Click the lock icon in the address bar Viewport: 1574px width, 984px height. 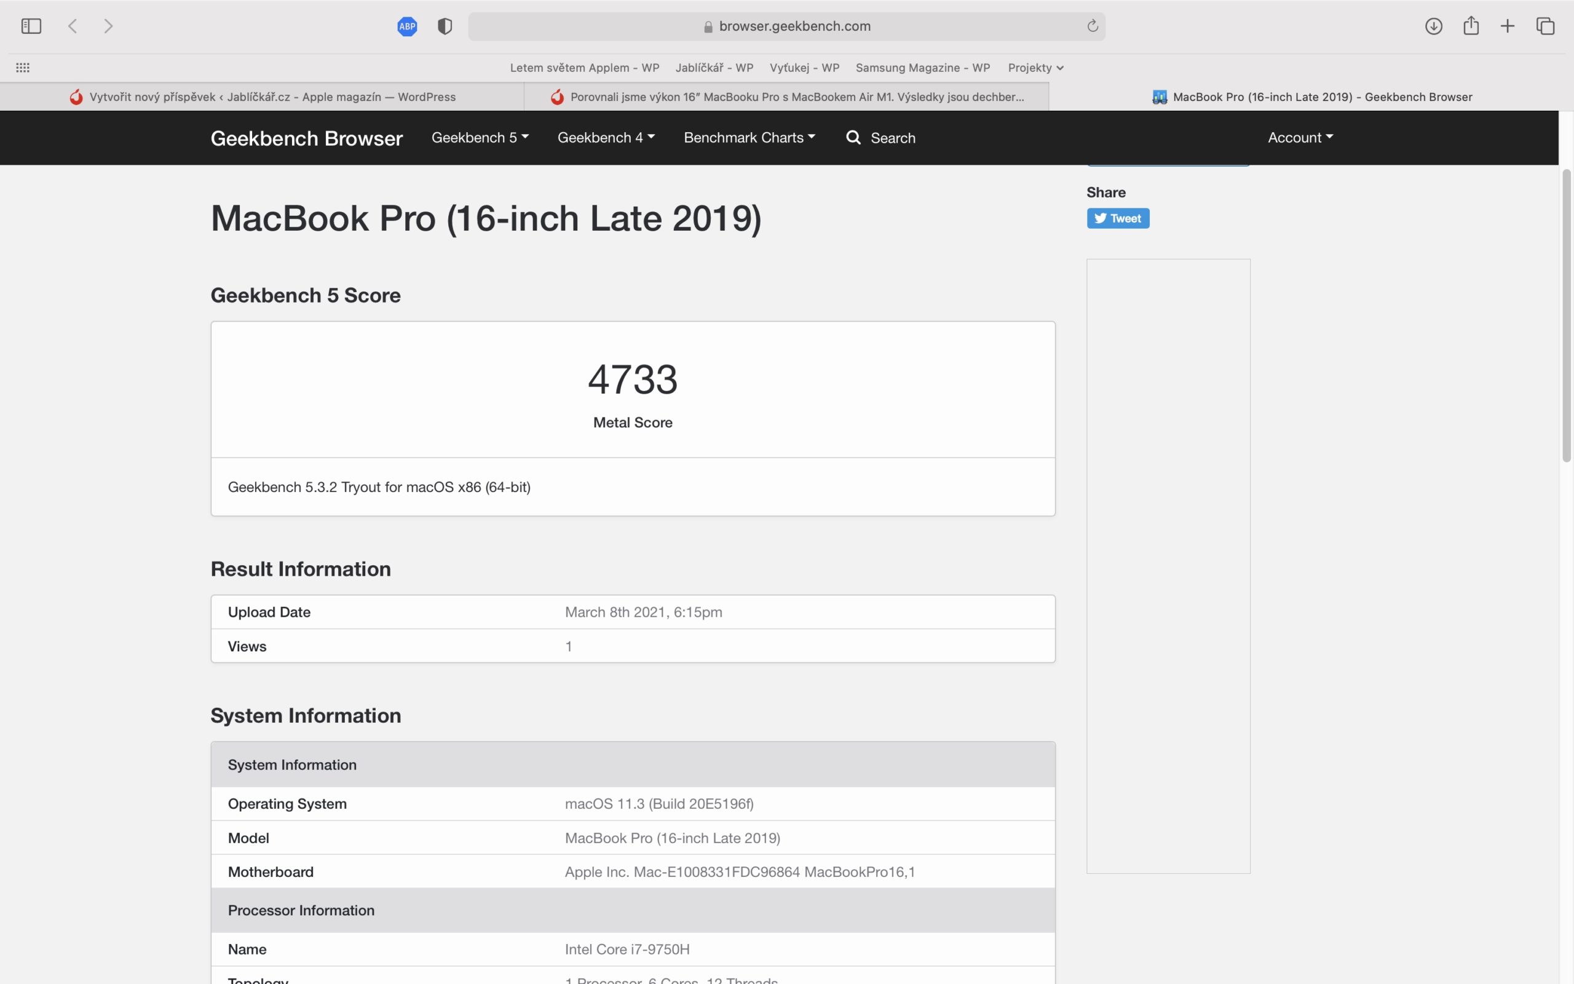pos(708,26)
